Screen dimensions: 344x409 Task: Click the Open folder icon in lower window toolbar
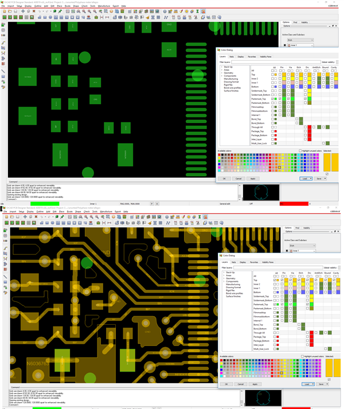tap(11, 217)
